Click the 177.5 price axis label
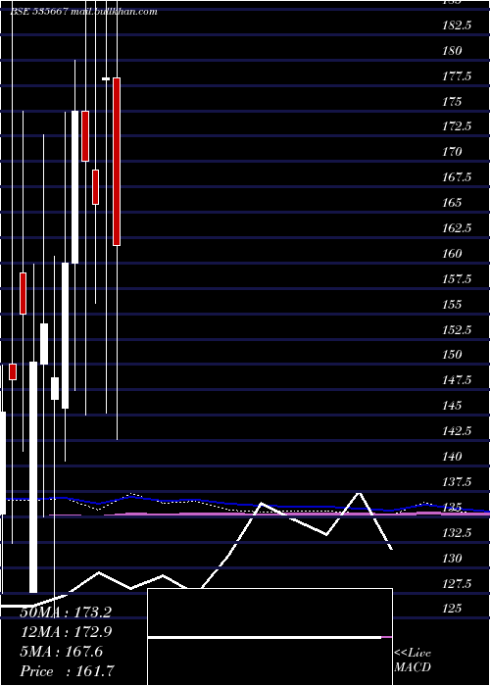 pos(457,76)
